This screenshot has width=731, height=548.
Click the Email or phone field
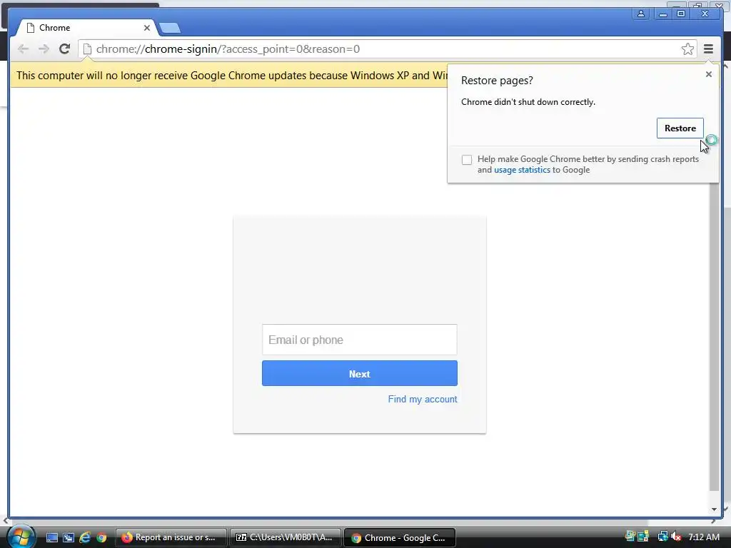tap(360, 340)
